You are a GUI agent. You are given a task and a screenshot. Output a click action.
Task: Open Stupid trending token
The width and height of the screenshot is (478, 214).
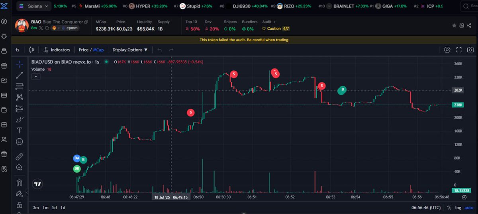point(193,6)
